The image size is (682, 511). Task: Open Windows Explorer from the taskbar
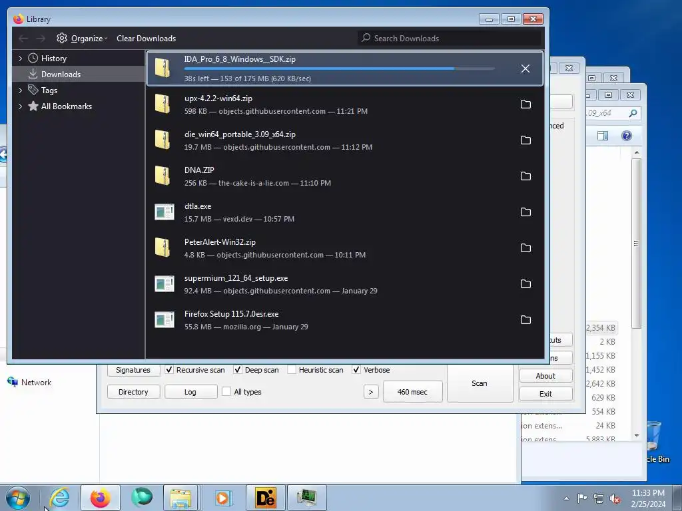click(x=180, y=498)
